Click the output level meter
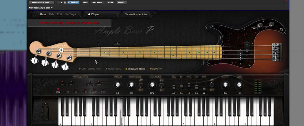 tap(258, 87)
